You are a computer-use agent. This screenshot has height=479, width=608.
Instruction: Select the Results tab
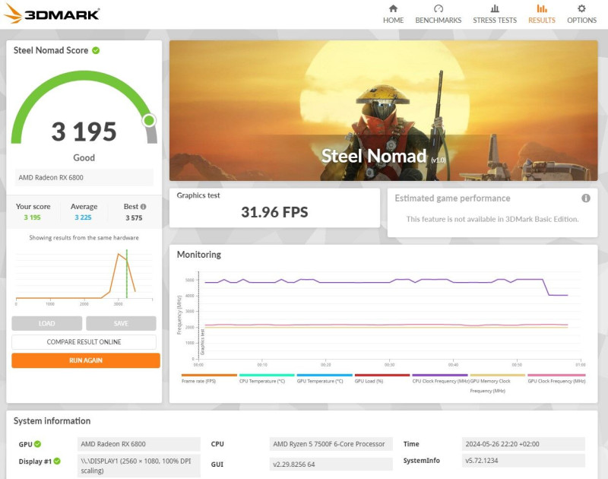(542, 14)
